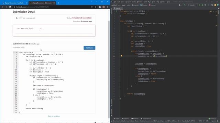220x123 pixels.
Task: Open the Help menu in IntelliJ
Action: [168, 2]
